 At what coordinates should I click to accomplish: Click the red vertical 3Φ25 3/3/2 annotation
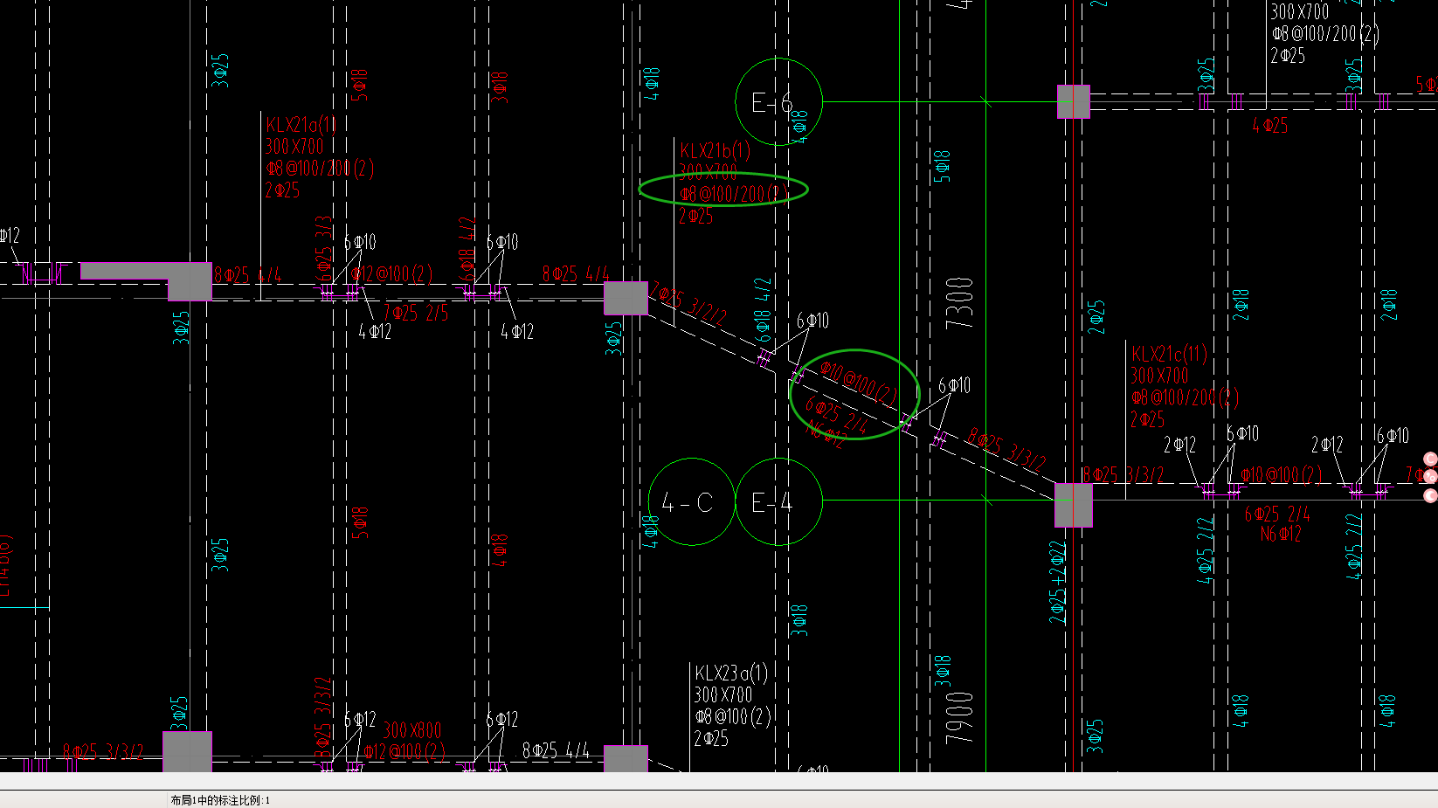click(x=322, y=718)
